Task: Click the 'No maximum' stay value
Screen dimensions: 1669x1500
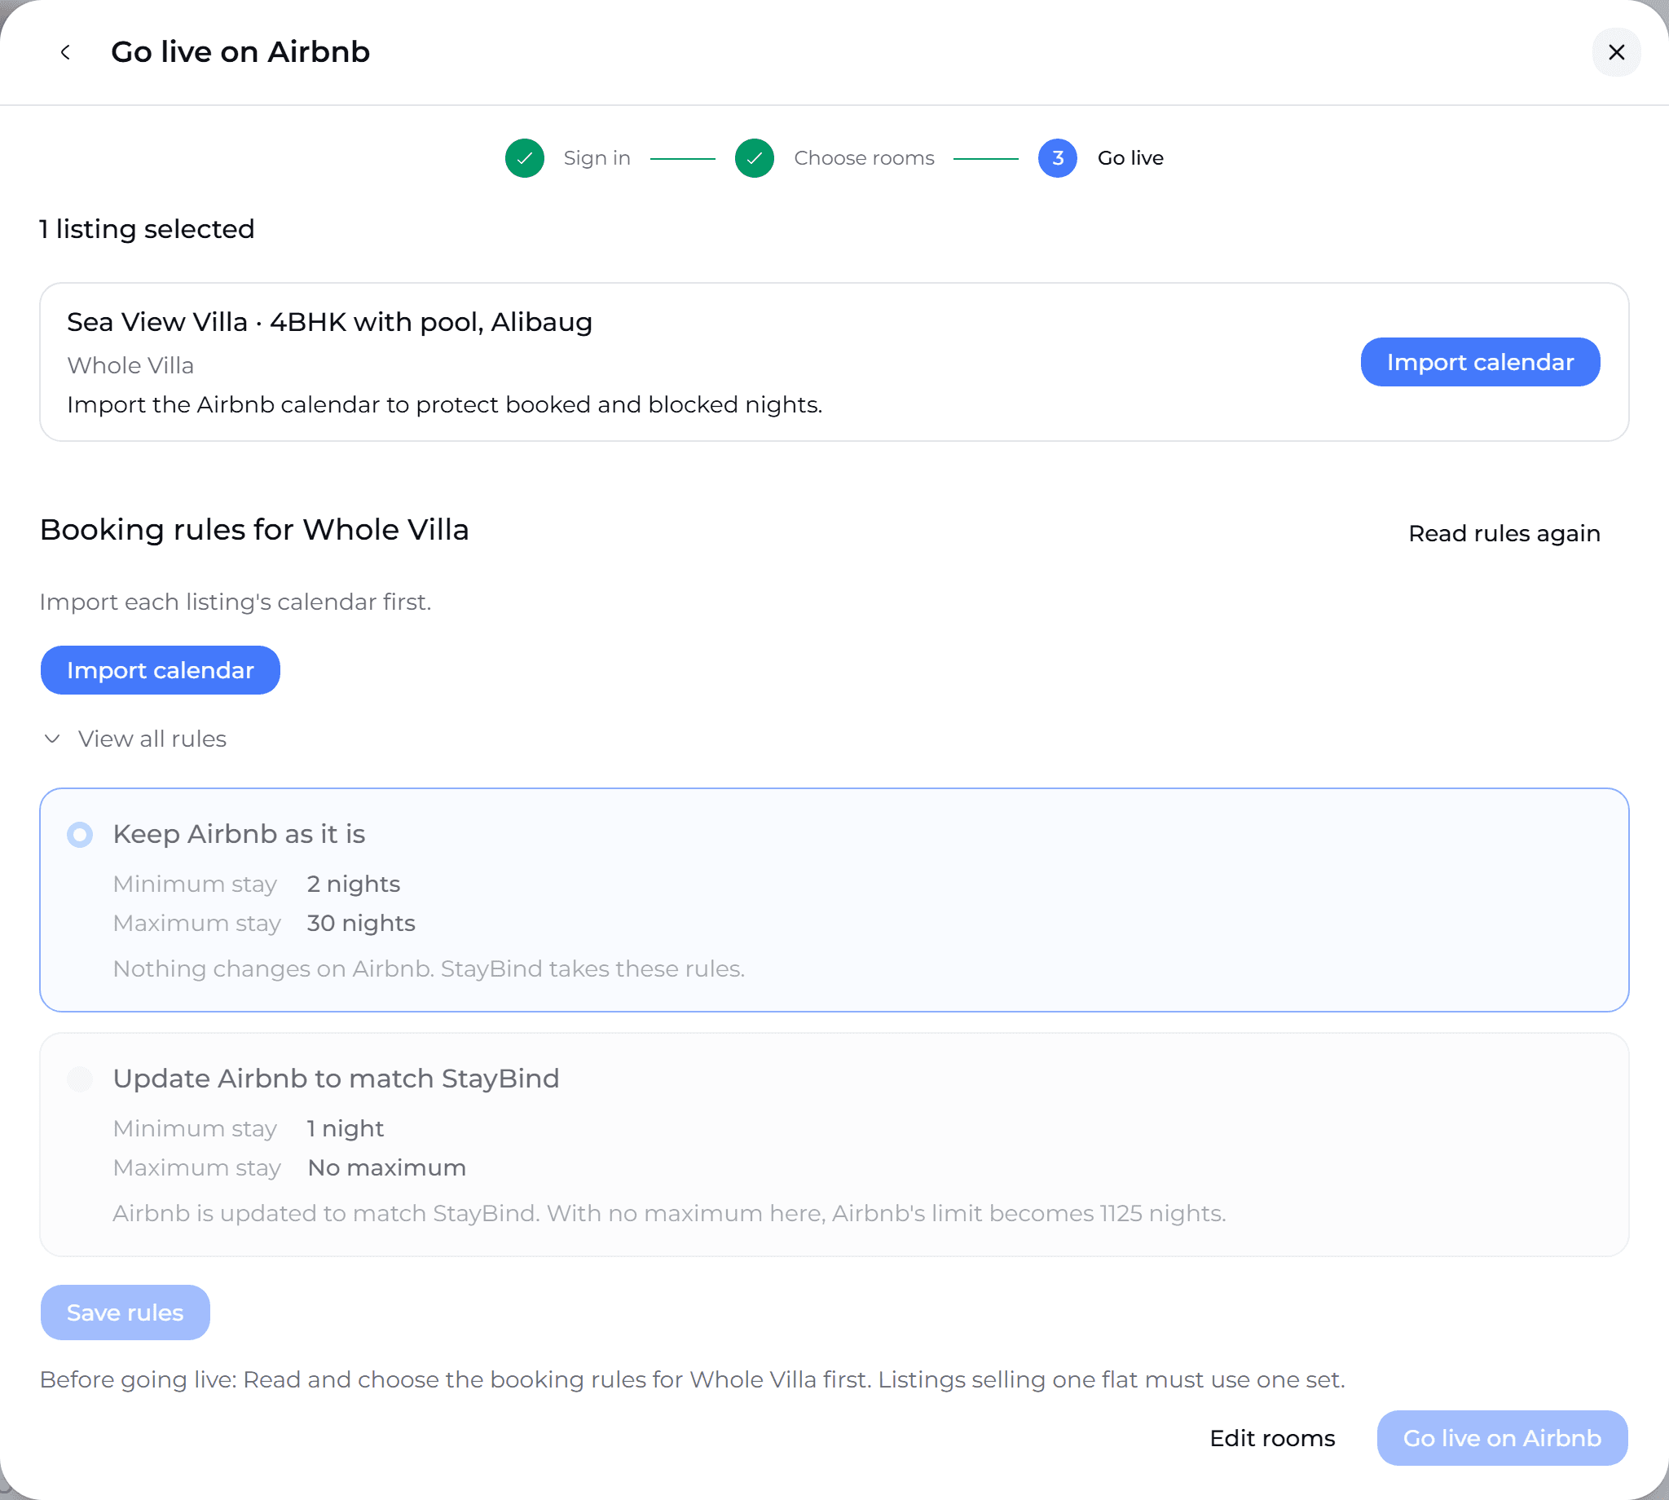Action: point(386,1168)
